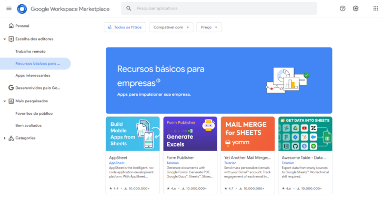383x198 pixels.
Task: Click the search magnifier icon
Action: (x=129, y=8)
